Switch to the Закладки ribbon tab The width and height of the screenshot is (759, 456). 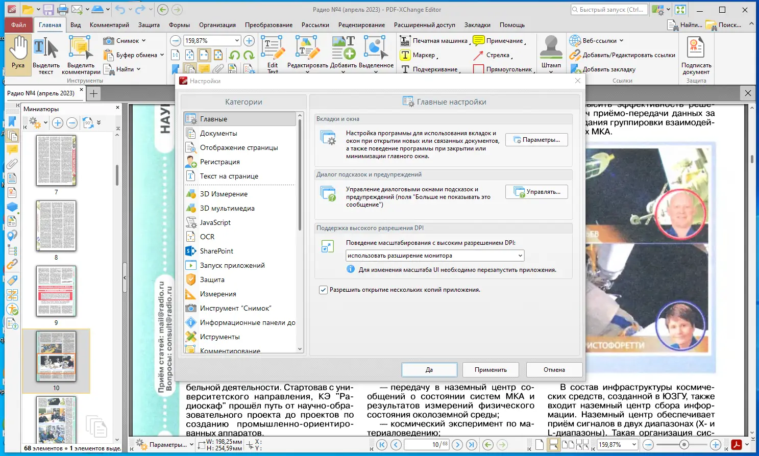click(x=477, y=25)
